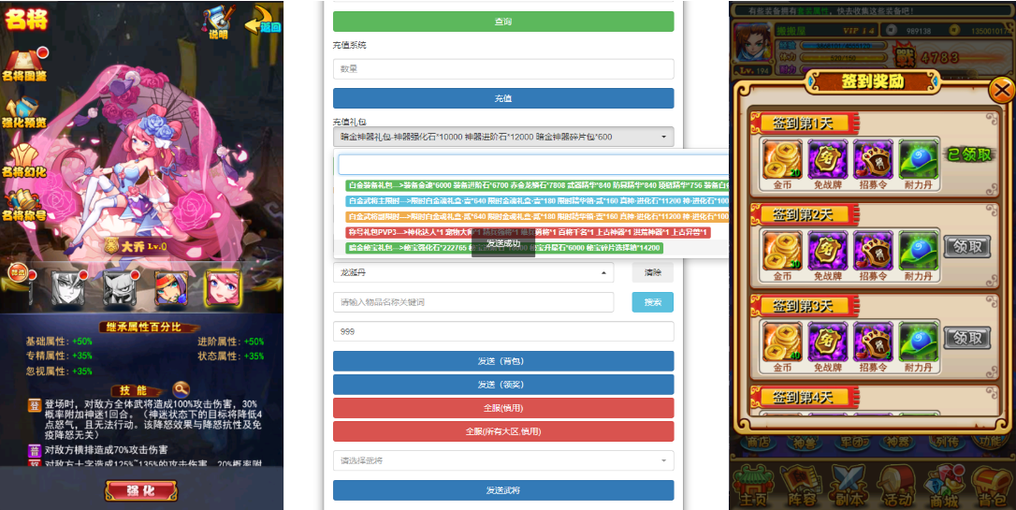Open 名将图鉴 hero gallery icon
Viewport: 1016px width, 510px height.
point(24,64)
